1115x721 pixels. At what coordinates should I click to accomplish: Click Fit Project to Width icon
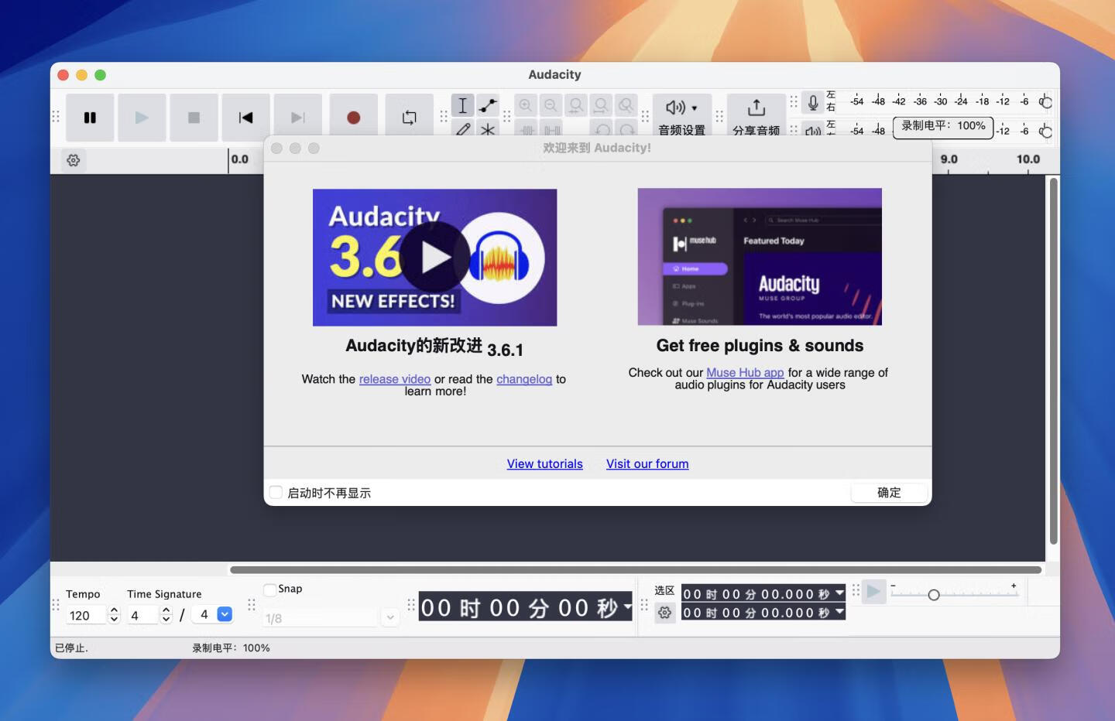pos(601,105)
